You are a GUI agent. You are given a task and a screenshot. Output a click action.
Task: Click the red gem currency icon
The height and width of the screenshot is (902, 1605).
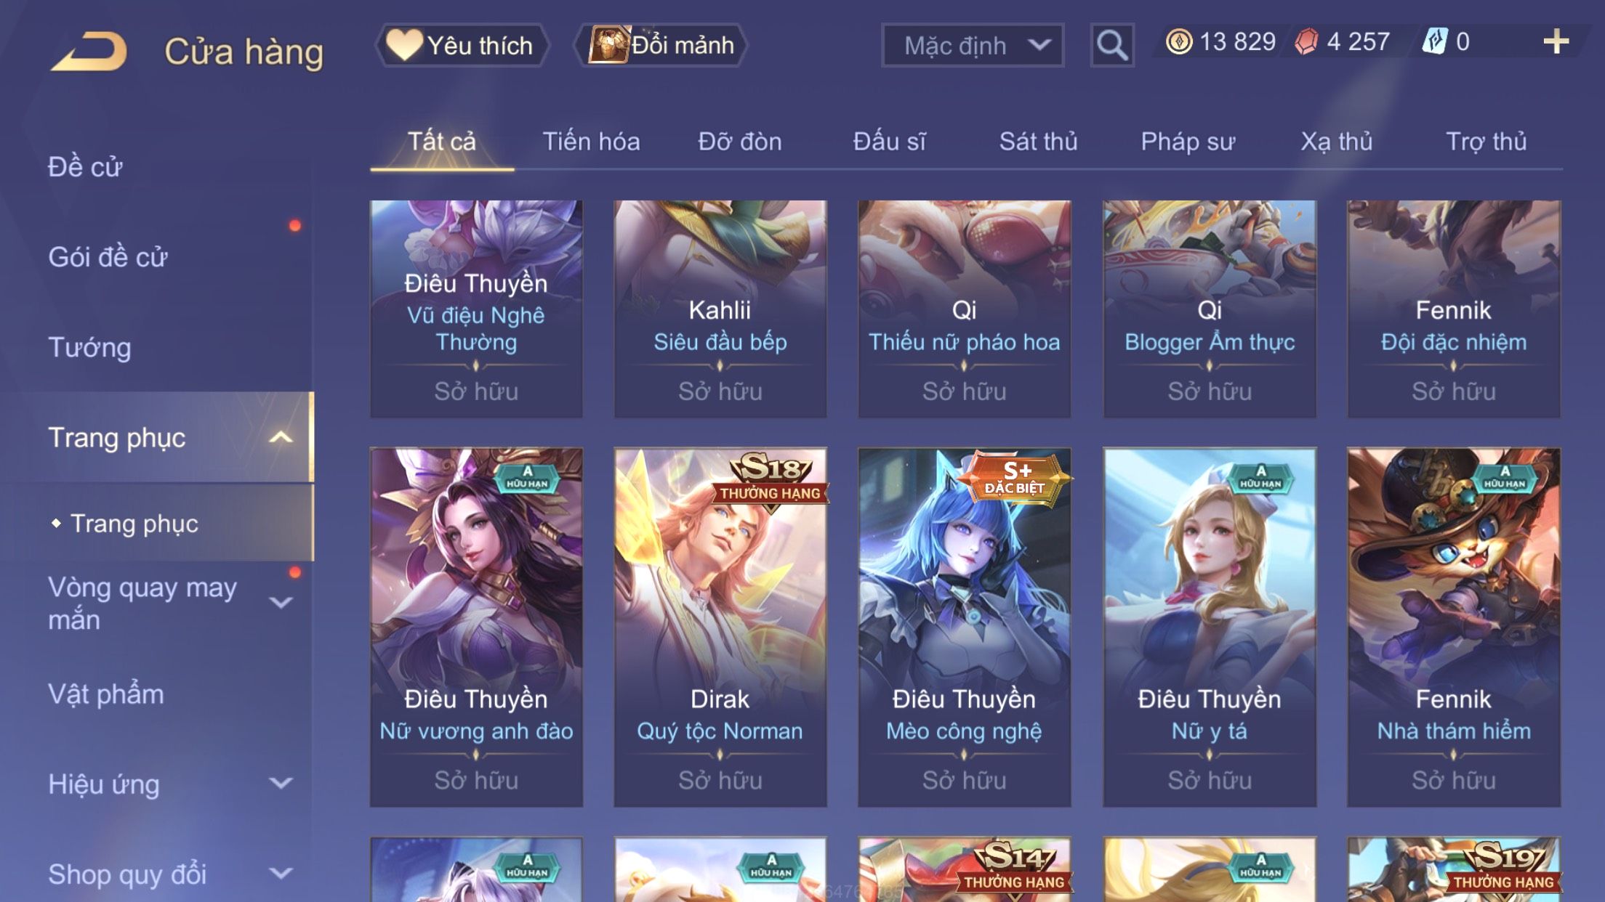1306,41
